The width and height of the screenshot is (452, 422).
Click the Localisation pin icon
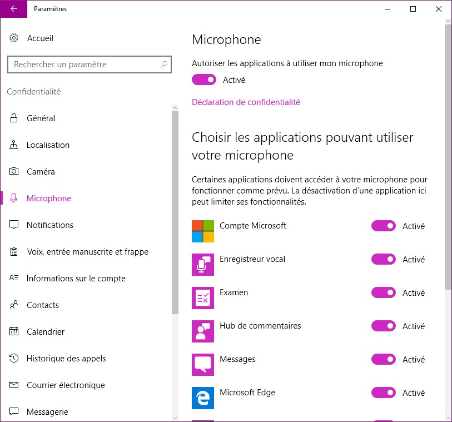click(13, 145)
